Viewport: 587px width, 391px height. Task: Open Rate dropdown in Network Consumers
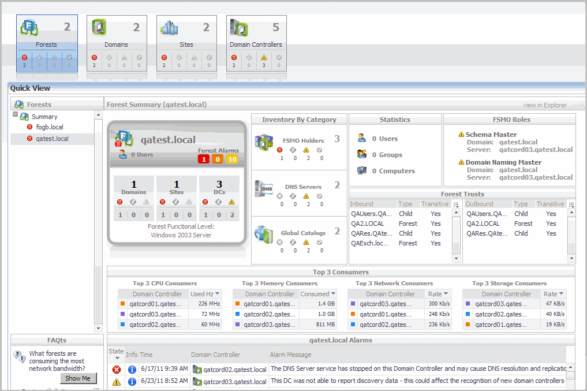(447, 294)
